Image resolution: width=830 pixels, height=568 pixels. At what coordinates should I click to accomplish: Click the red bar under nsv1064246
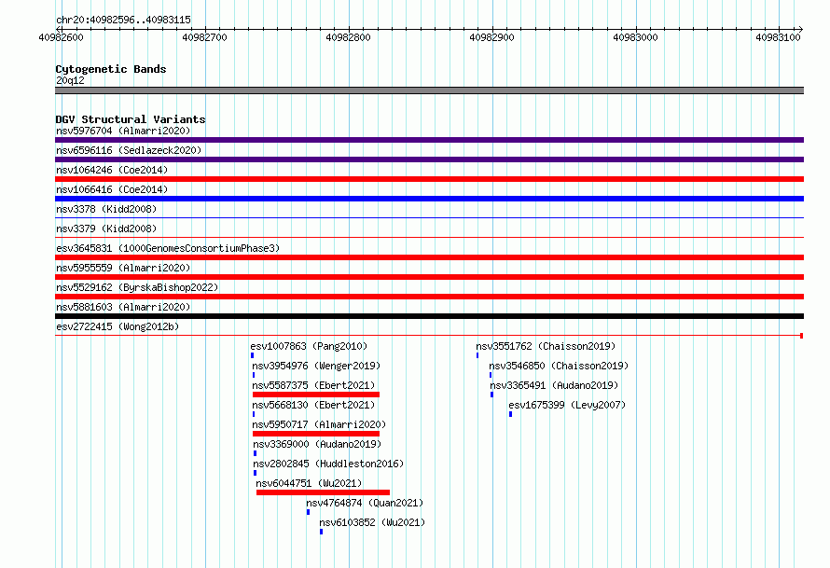point(429,179)
